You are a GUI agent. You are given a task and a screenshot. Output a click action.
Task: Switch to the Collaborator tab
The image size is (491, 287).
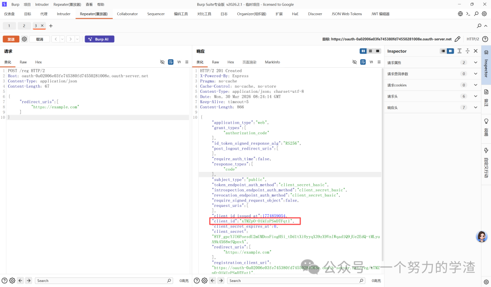(x=127, y=14)
